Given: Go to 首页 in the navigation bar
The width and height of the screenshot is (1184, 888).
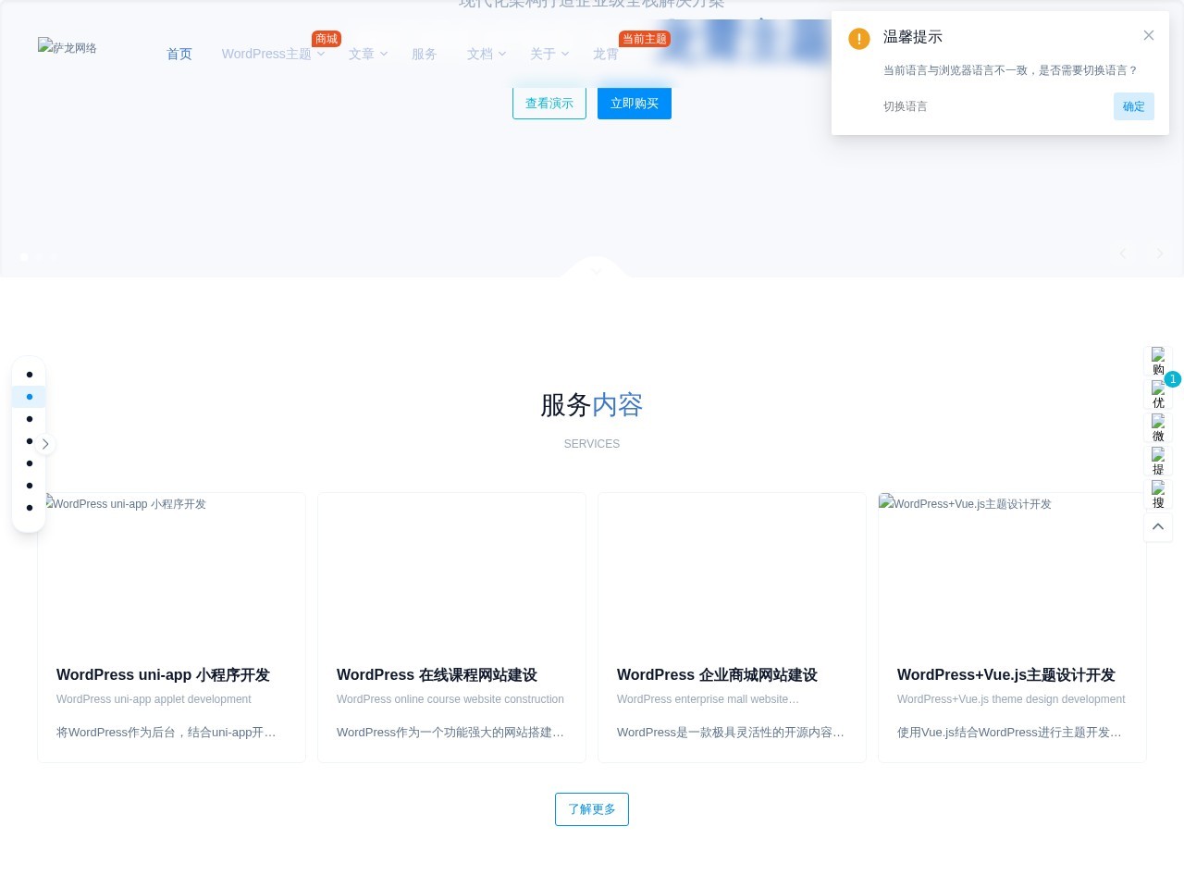Looking at the screenshot, I should point(179,54).
